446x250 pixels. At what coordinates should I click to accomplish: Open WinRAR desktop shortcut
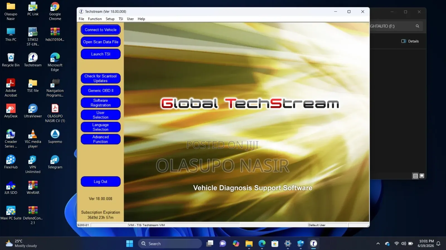(33, 187)
